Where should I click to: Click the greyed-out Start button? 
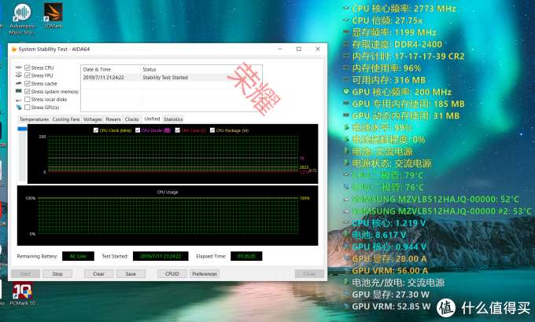(x=25, y=273)
